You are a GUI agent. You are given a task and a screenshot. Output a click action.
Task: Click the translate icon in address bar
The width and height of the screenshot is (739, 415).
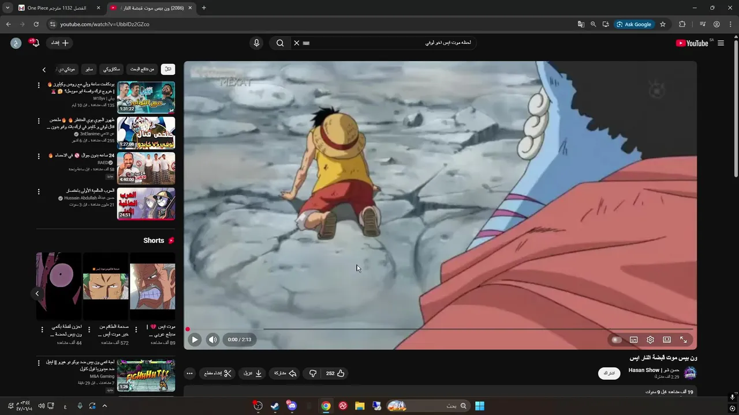(x=581, y=24)
